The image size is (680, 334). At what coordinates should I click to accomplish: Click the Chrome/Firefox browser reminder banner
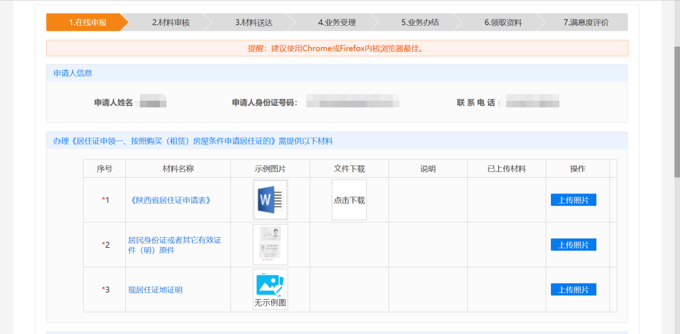[337, 49]
